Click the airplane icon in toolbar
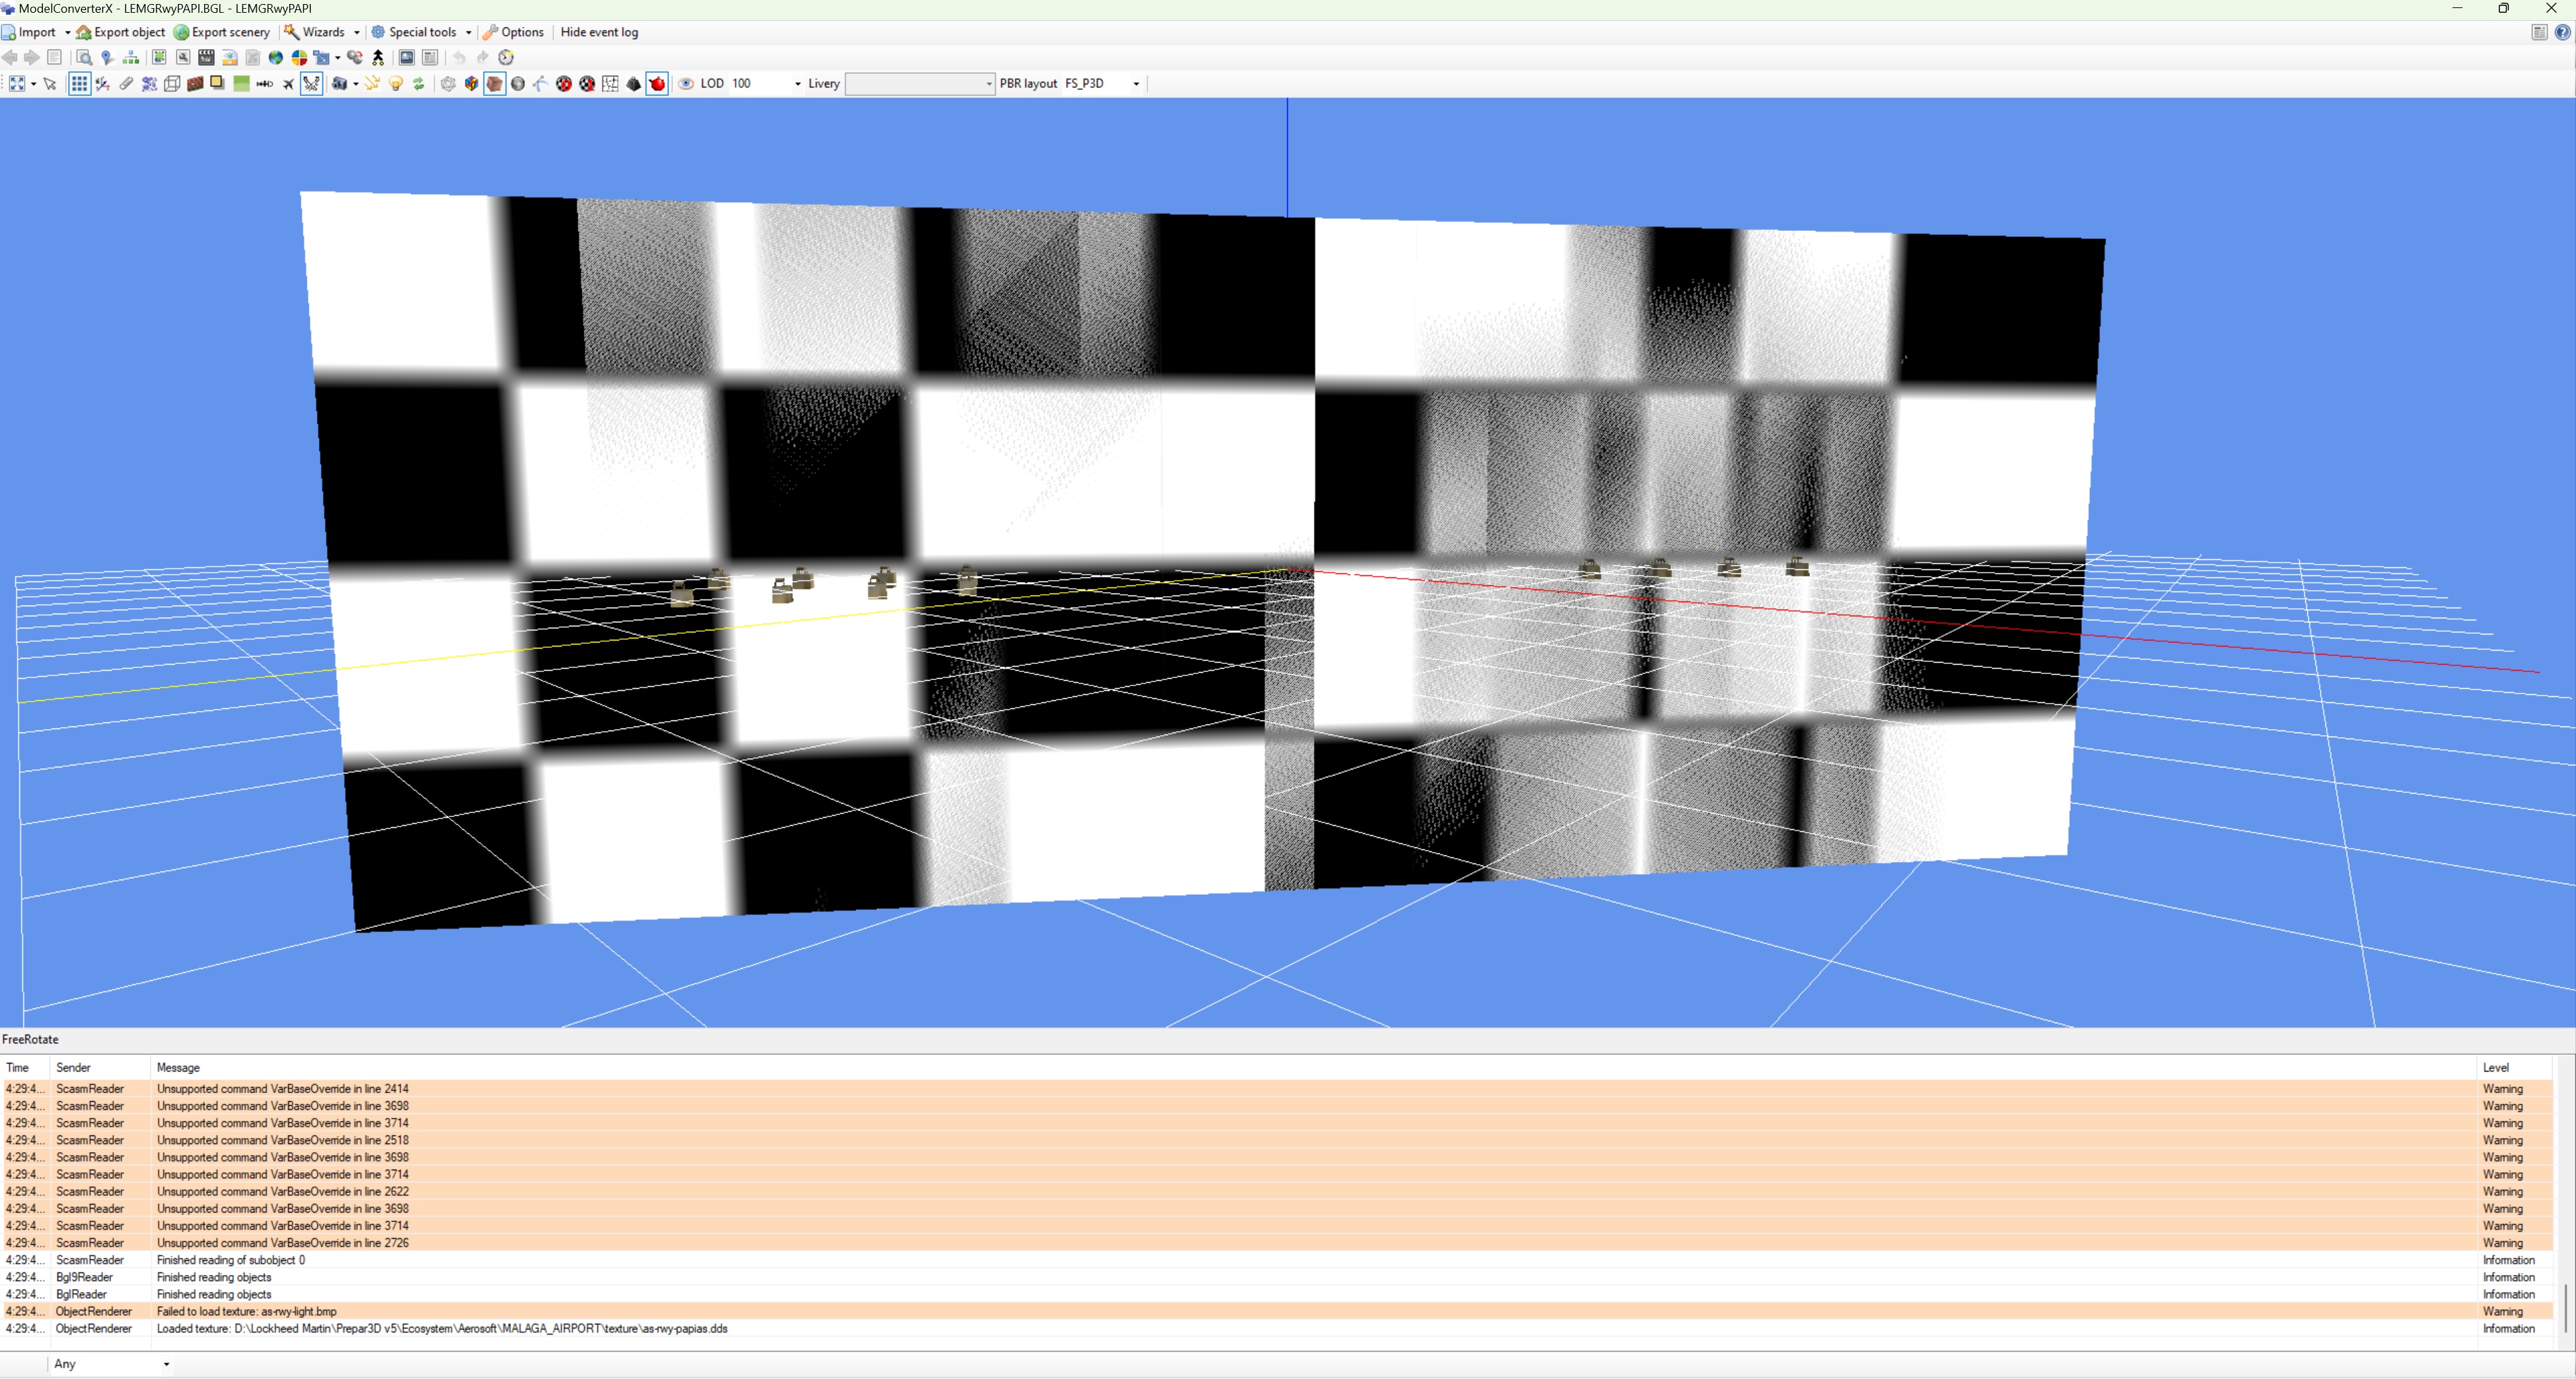Viewport: 2576px width, 1379px height. pos(288,84)
